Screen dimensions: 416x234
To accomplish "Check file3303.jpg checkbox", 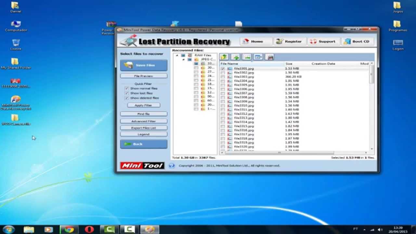I will tap(223, 77).
